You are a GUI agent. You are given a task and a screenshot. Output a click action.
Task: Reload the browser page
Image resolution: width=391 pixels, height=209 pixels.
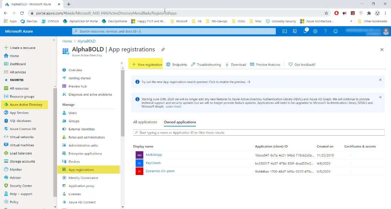pyautogui.click(x=22, y=13)
